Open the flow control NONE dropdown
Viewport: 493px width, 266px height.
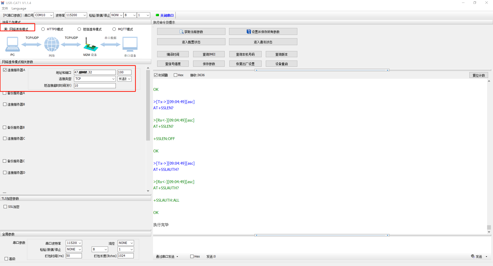tap(131, 243)
